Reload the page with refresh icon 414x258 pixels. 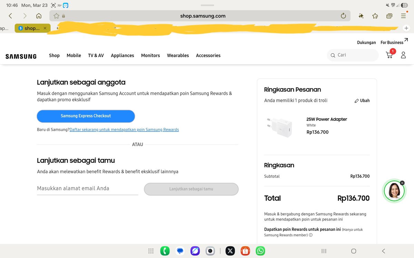point(343,16)
